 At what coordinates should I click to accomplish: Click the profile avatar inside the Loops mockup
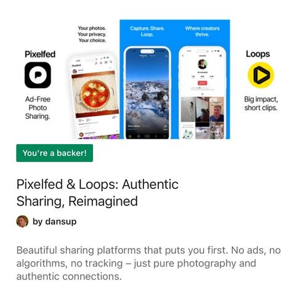pyautogui.click(x=203, y=64)
